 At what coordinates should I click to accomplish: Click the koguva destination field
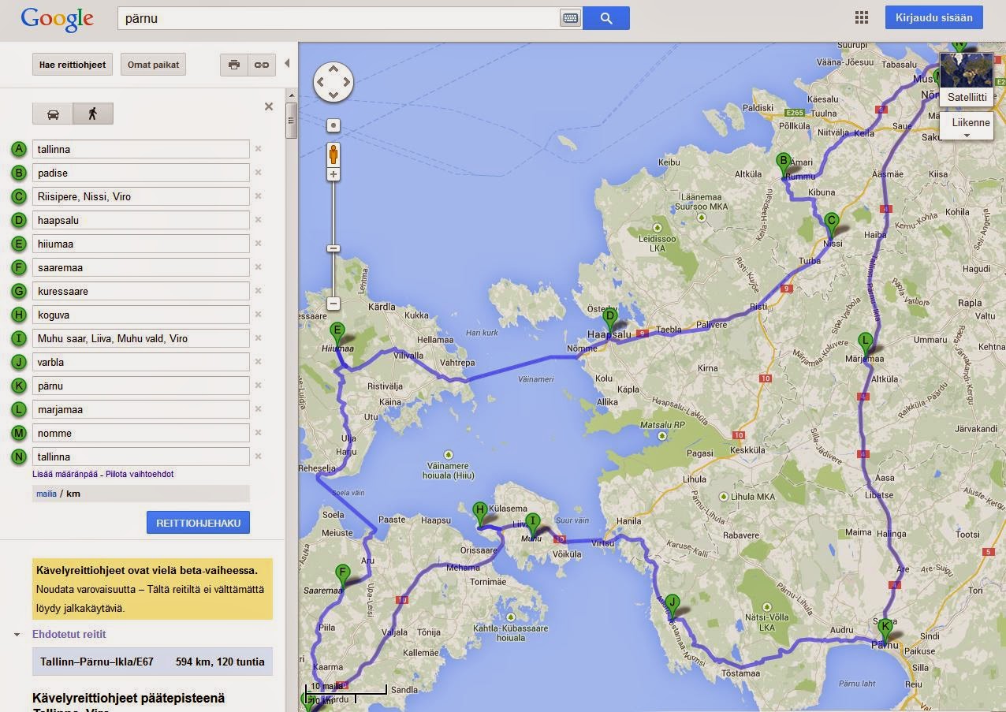[x=141, y=315]
